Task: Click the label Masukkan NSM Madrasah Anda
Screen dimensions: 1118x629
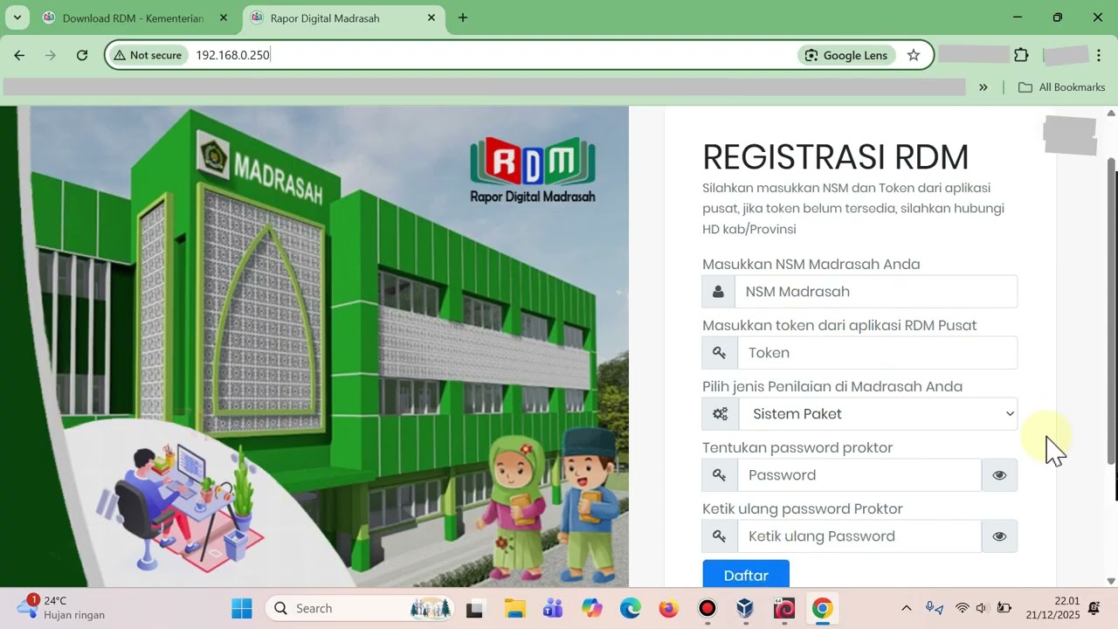Action: pyautogui.click(x=811, y=264)
